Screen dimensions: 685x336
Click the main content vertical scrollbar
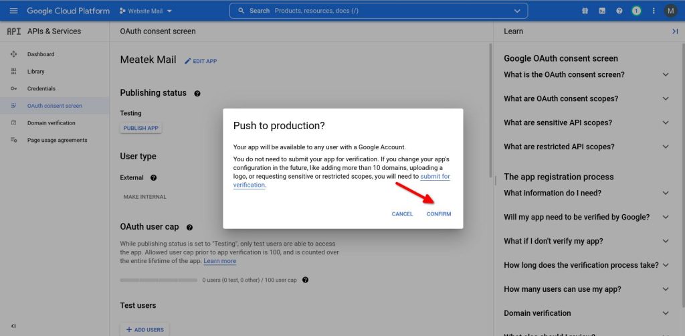coord(490,109)
